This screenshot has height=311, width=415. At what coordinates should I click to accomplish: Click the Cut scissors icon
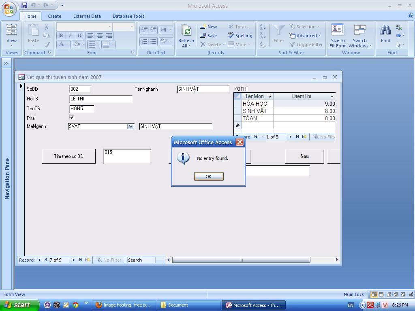point(47,27)
